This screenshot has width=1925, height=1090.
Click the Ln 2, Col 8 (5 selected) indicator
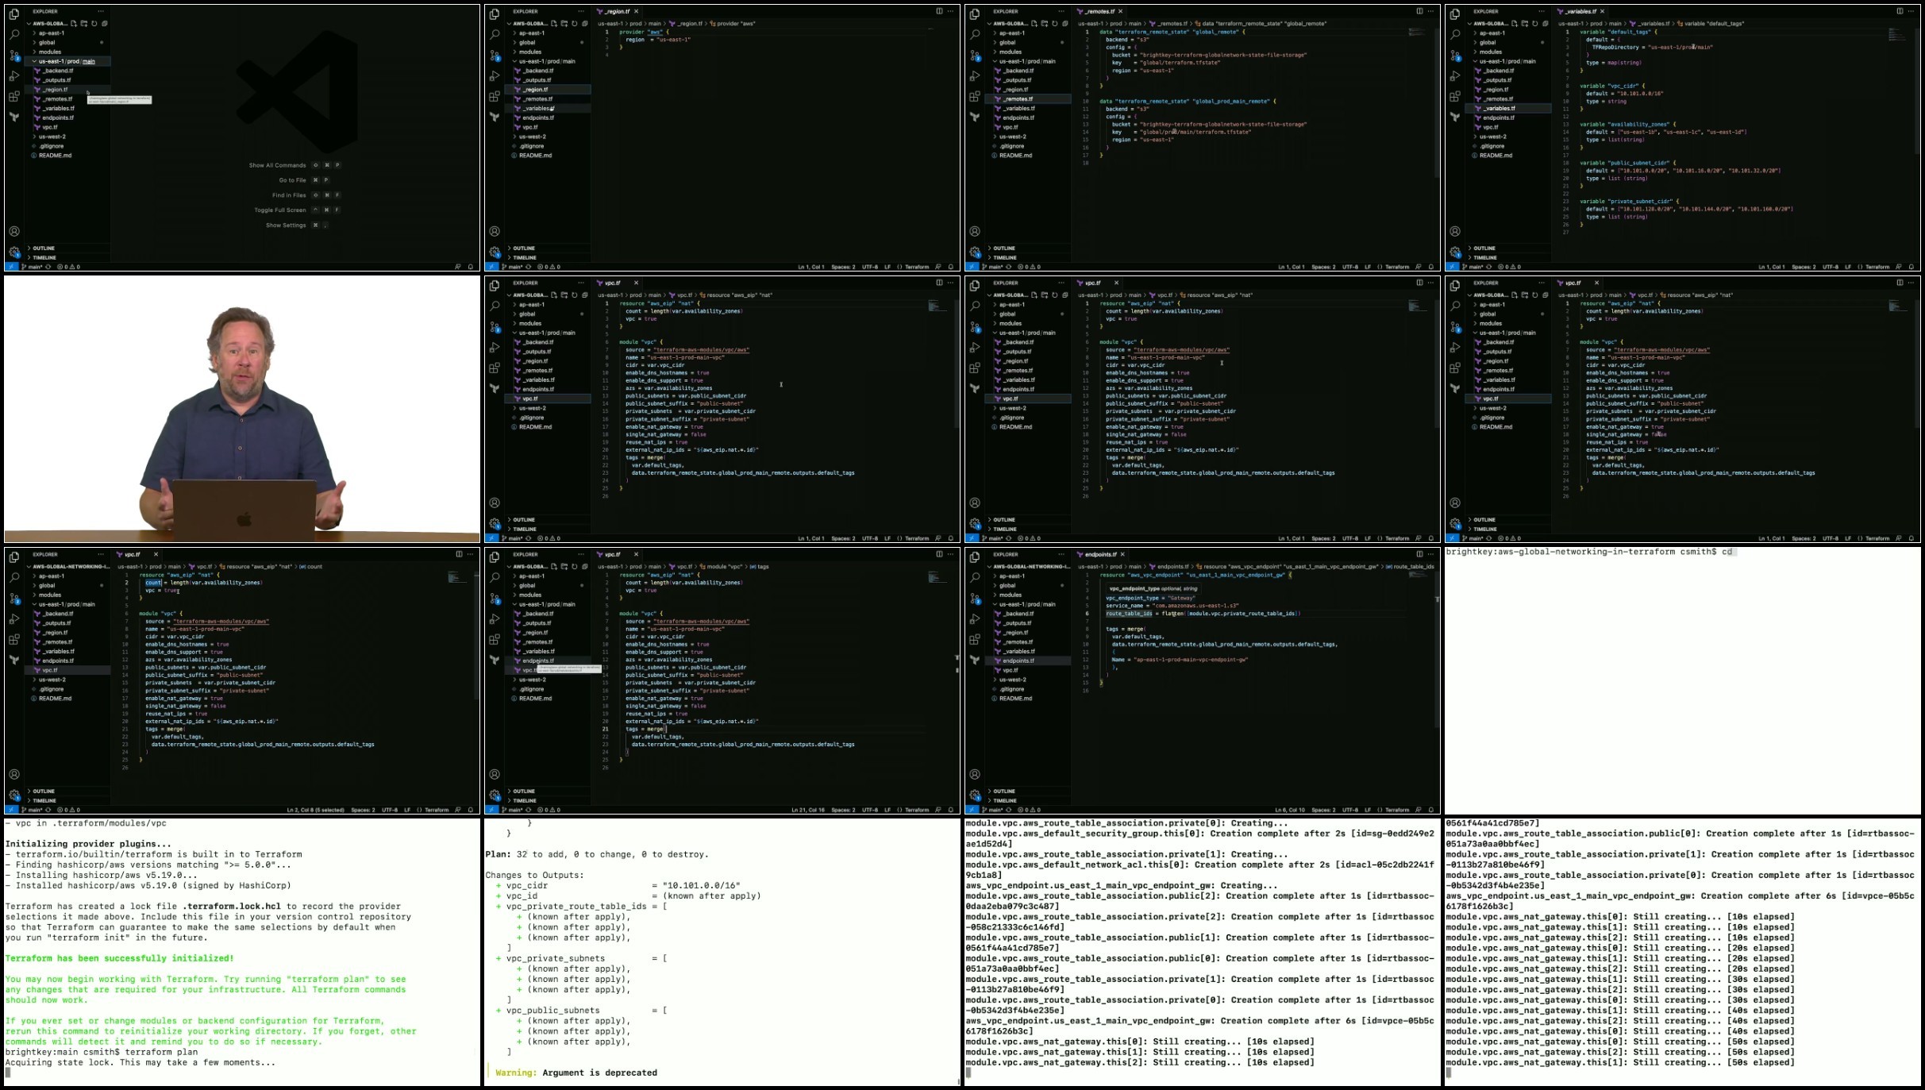click(x=315, y=810)
